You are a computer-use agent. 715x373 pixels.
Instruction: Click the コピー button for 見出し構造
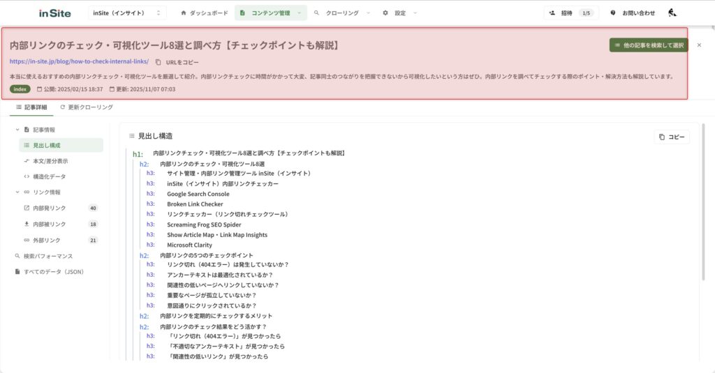672,137
